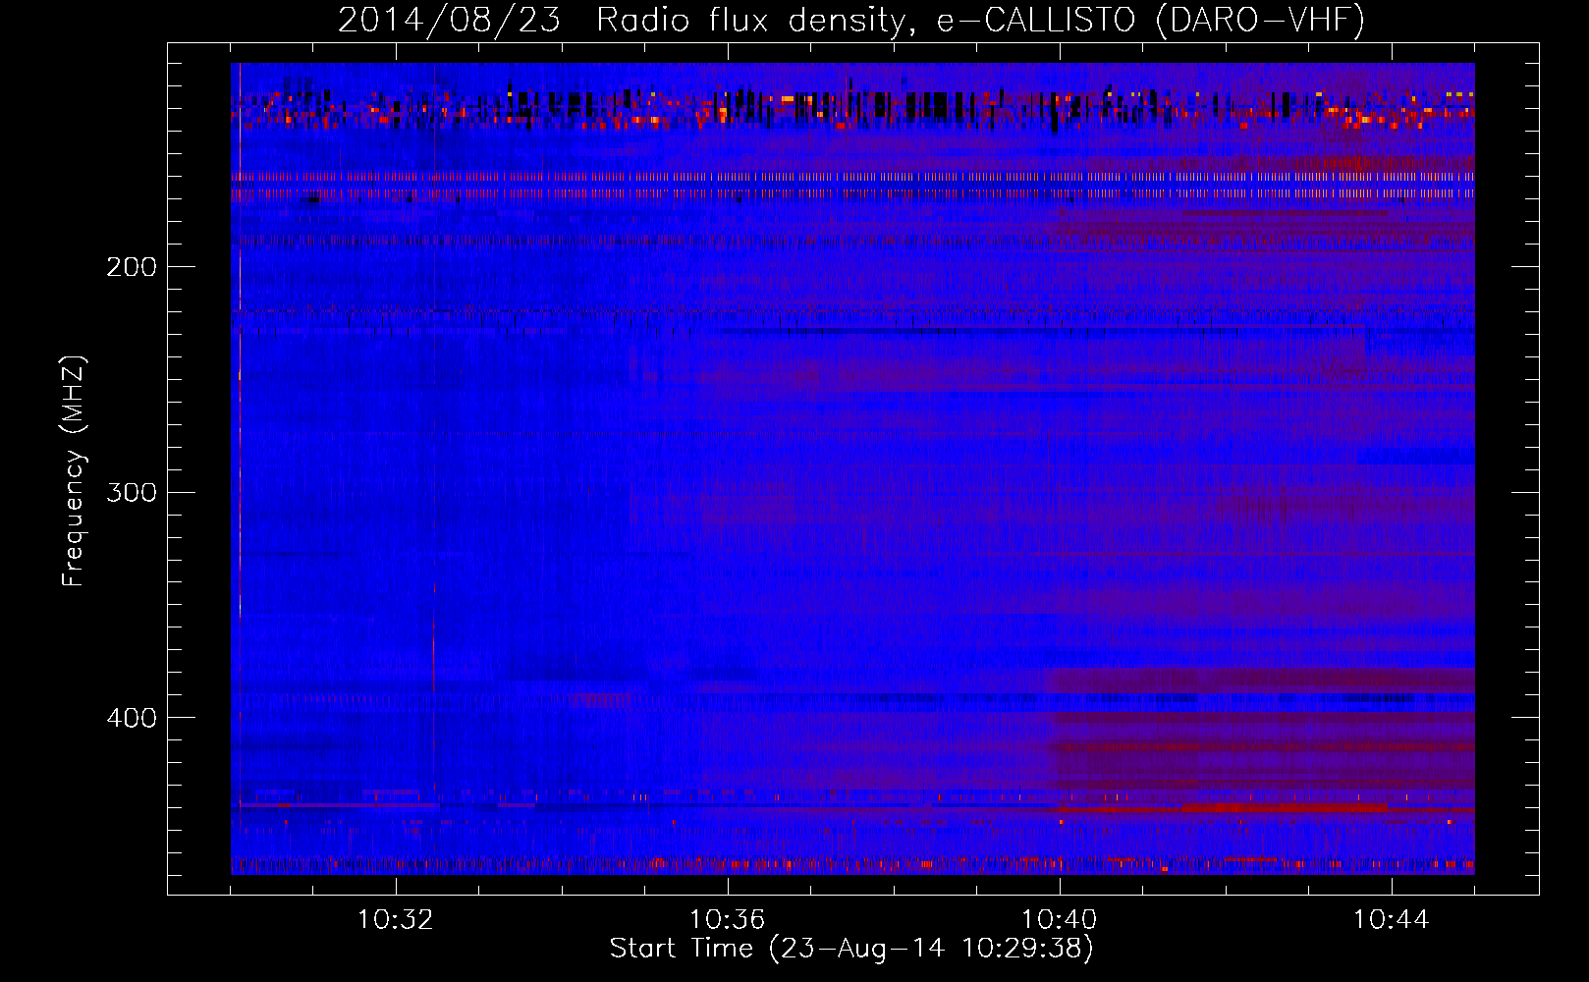Click the 10:40 time tick label
The height and width of the screenshot is (982, 1589).
coord(1060,920)
